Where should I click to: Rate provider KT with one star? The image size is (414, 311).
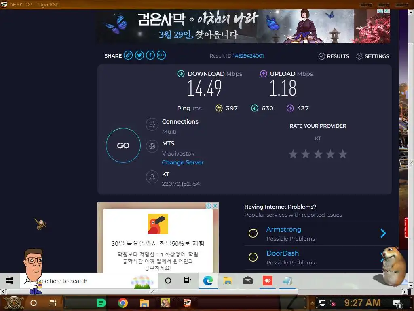point(293,154)
